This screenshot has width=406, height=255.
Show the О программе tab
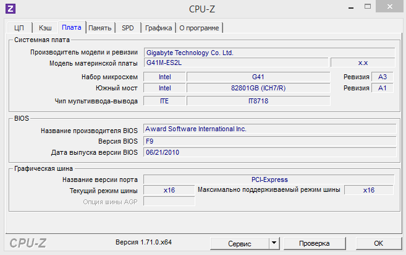pyautogui.click(x=199, y=28)
